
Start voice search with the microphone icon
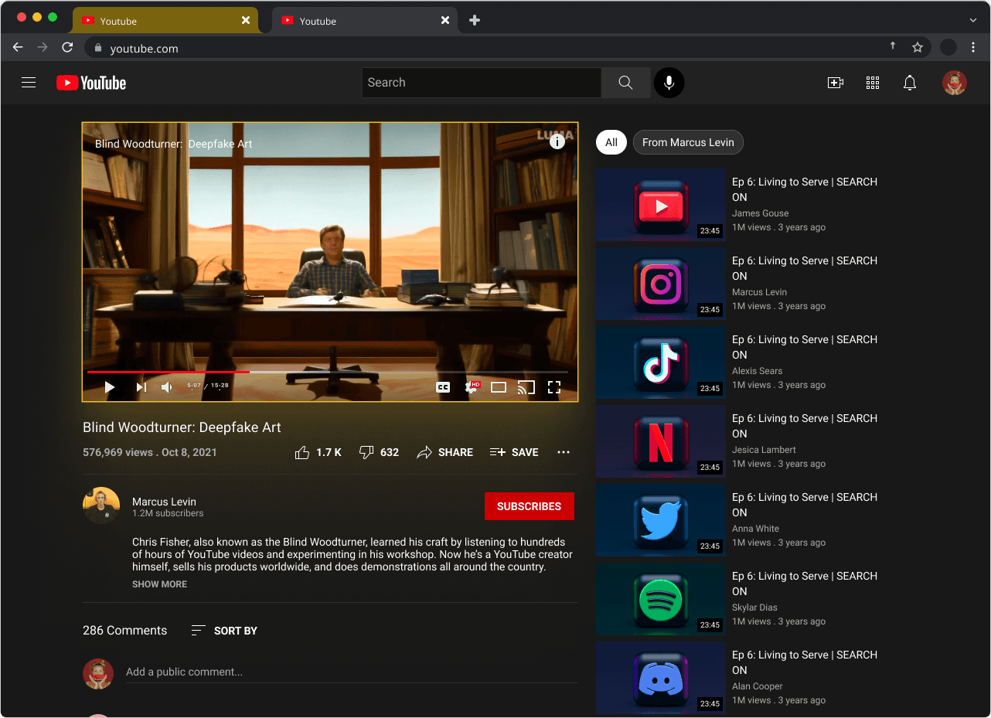pos(669,83)
